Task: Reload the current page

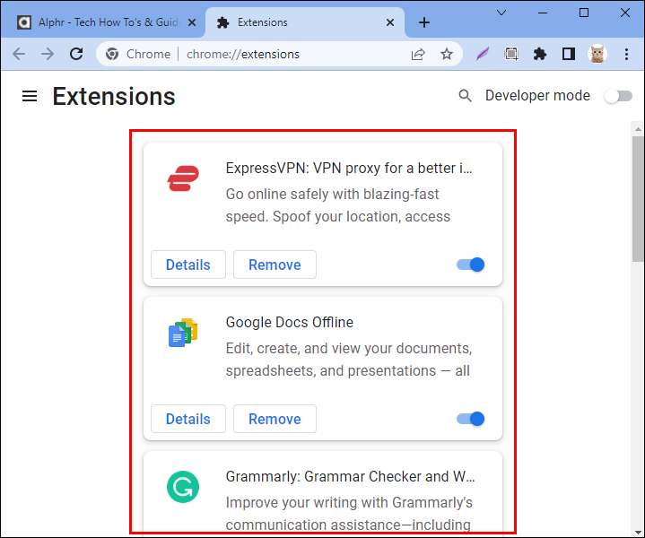Action: [x=76, y=54]
